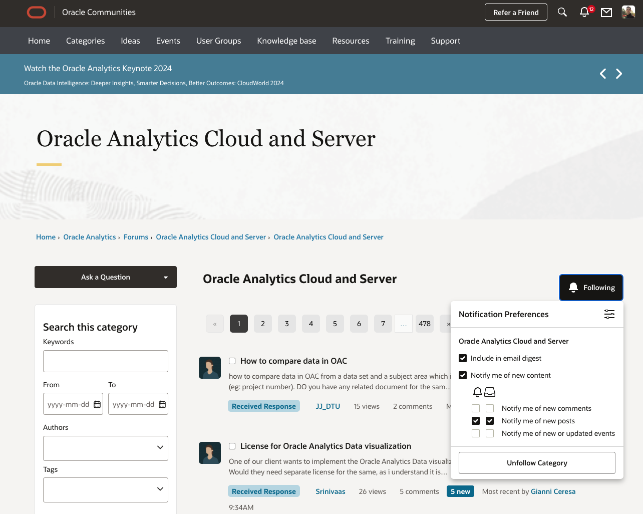The width and height of the screenshot is (643, 514).
Task: Open the inbox envelope icon
Action: pyautogui.click(x=606, y=12)
